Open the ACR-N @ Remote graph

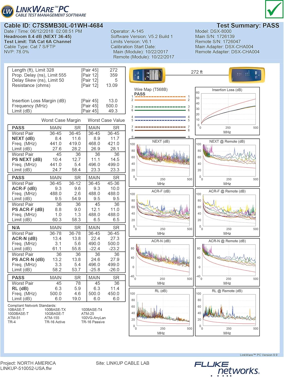tap(227, 262)
